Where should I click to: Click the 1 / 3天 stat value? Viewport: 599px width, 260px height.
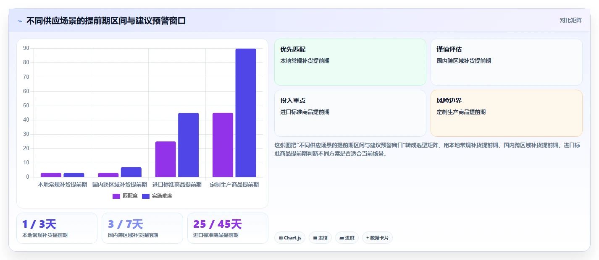coord(39,224)
